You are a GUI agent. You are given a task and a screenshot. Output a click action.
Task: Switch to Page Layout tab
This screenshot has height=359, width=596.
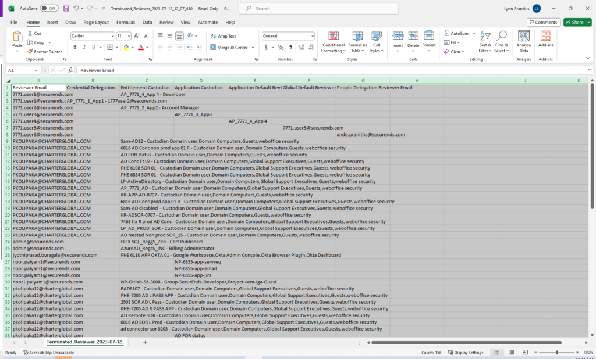[96, 23]
